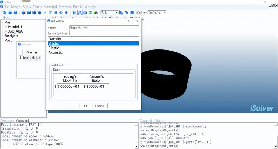Click the T-shaped toolbar icon
The width and height of the screenshot is (278, 149).
[50, 12]
